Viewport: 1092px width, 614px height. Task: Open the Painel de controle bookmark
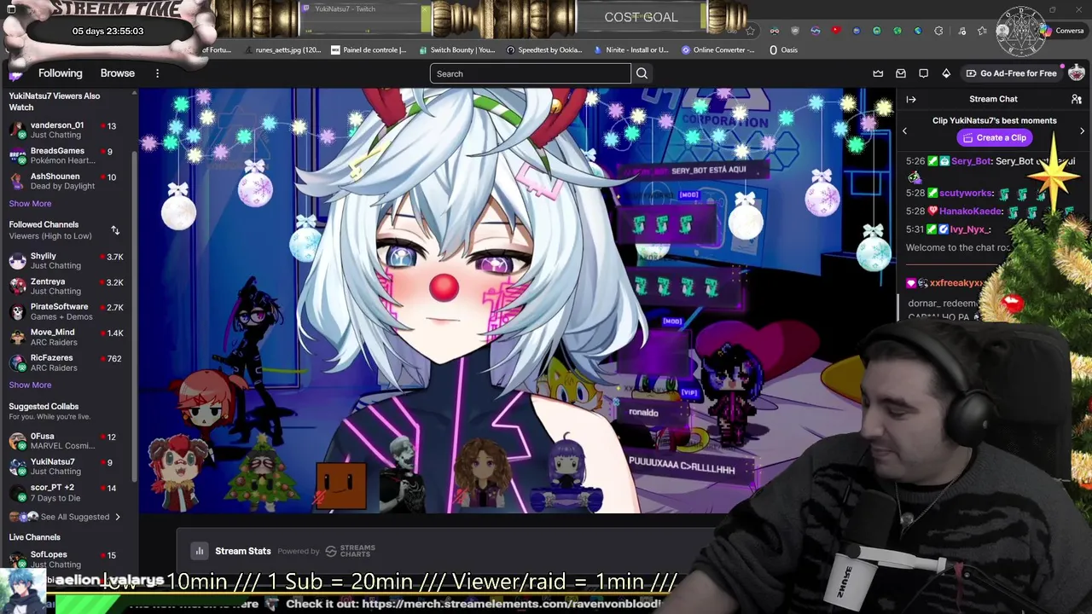tap(369, 49)
